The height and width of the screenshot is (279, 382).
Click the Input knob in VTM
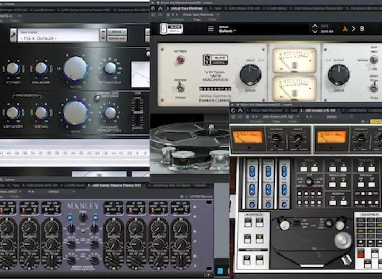click(250, 75)
